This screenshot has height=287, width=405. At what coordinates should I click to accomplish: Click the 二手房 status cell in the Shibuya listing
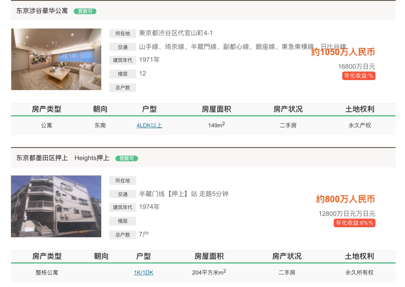tap(288, 125)
